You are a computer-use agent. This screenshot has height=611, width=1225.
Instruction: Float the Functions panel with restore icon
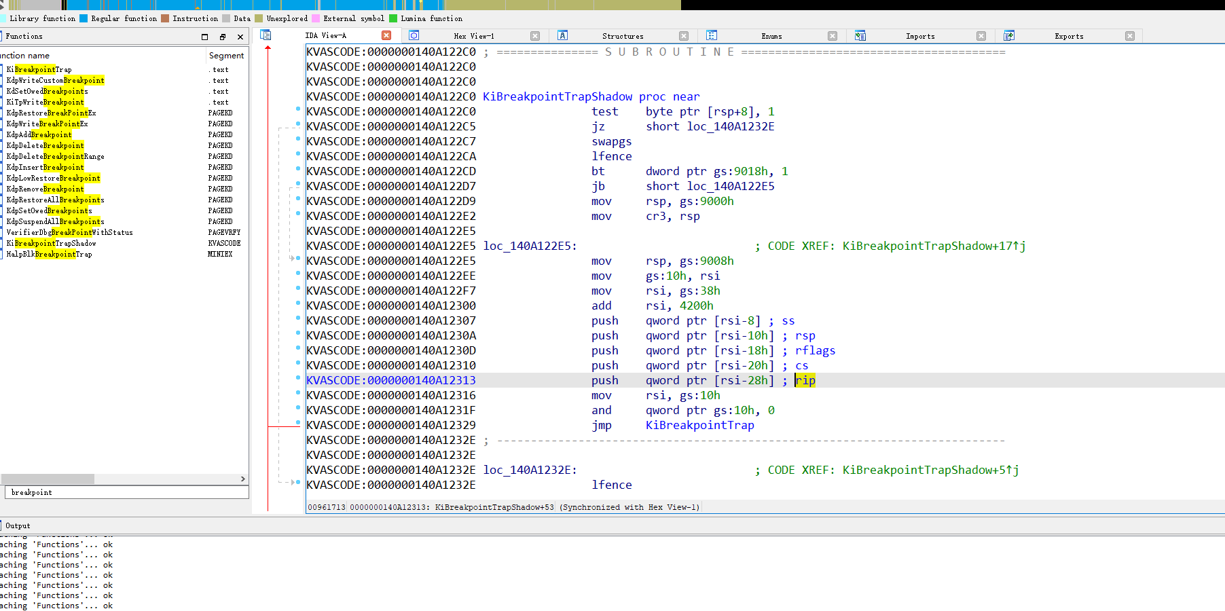[223, 37]
